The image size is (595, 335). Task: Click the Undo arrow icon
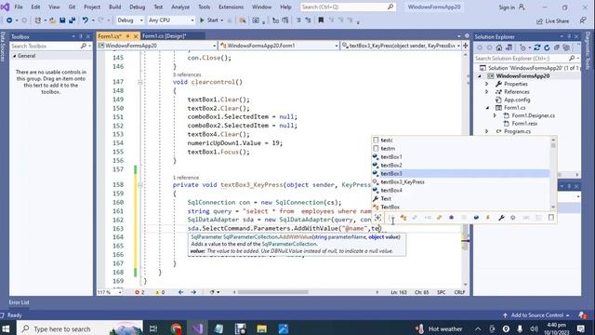pos(85,20)
